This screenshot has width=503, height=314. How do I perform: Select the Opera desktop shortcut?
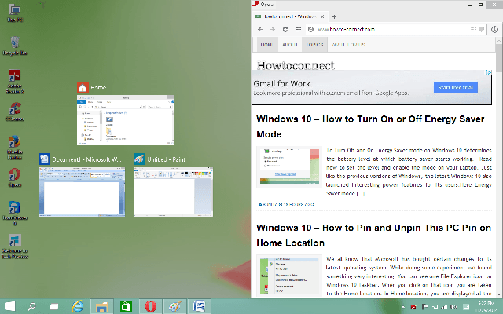pos(15,178)
